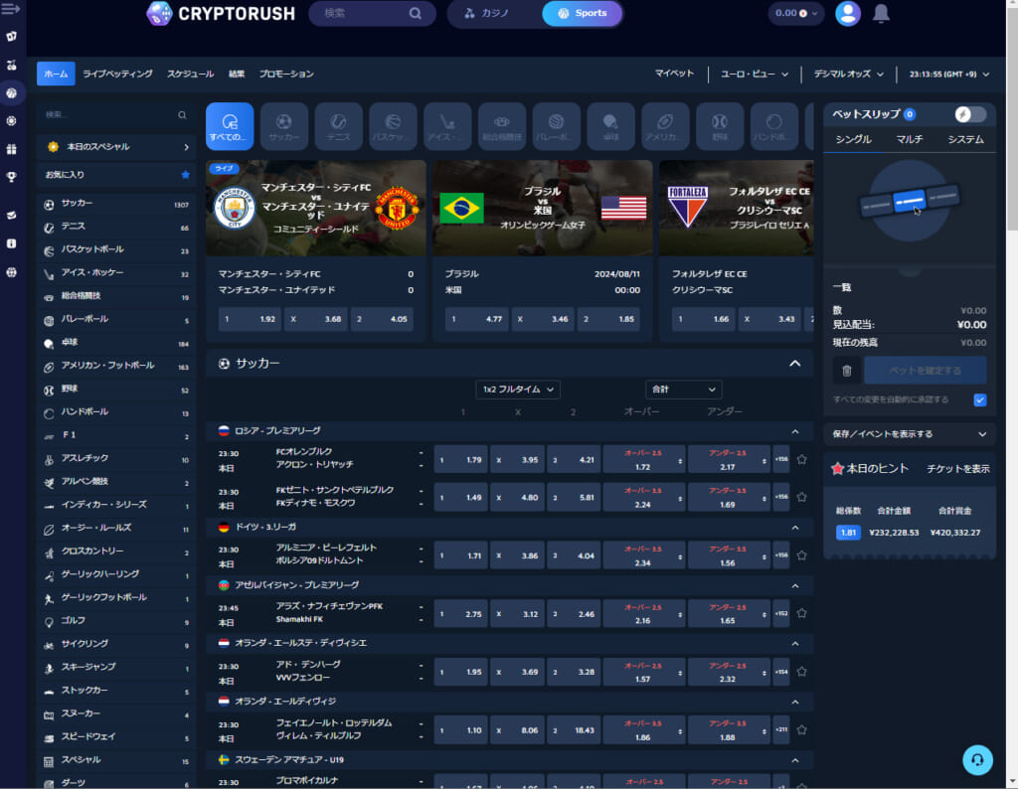Expand the 保存/イベントを表示する panel
1018x789 pixels.
(909, 434)
